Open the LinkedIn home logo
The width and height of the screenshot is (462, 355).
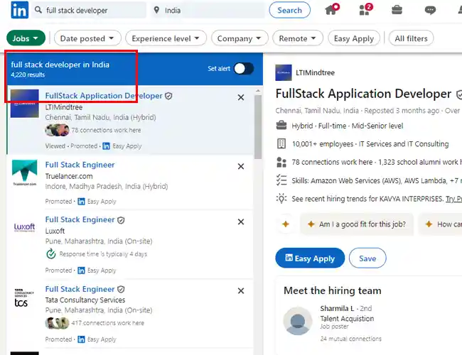pyautogui.click(x=20, y=10)
